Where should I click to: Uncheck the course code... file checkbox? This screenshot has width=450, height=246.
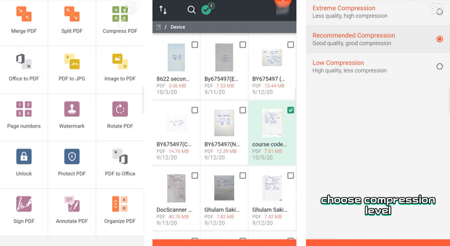(290, 110)
